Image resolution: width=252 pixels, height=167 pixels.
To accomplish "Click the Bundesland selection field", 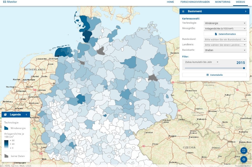I will tap(225, 39).
